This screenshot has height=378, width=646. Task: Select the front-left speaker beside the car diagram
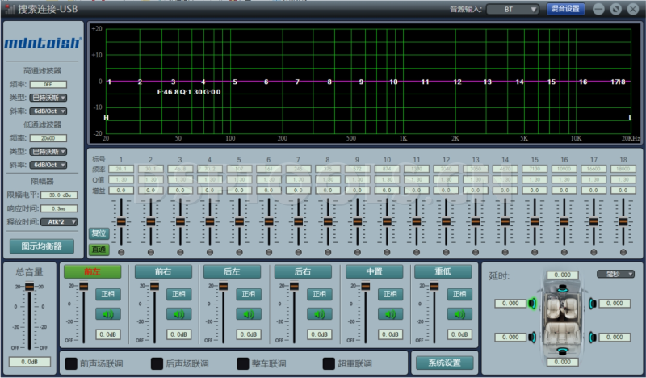[532, 304]
